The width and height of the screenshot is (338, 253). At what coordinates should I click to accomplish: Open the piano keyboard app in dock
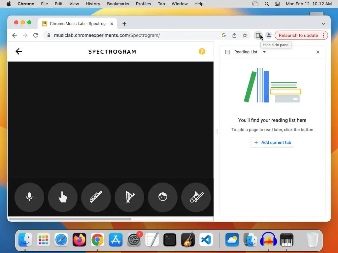click(287, 240)
